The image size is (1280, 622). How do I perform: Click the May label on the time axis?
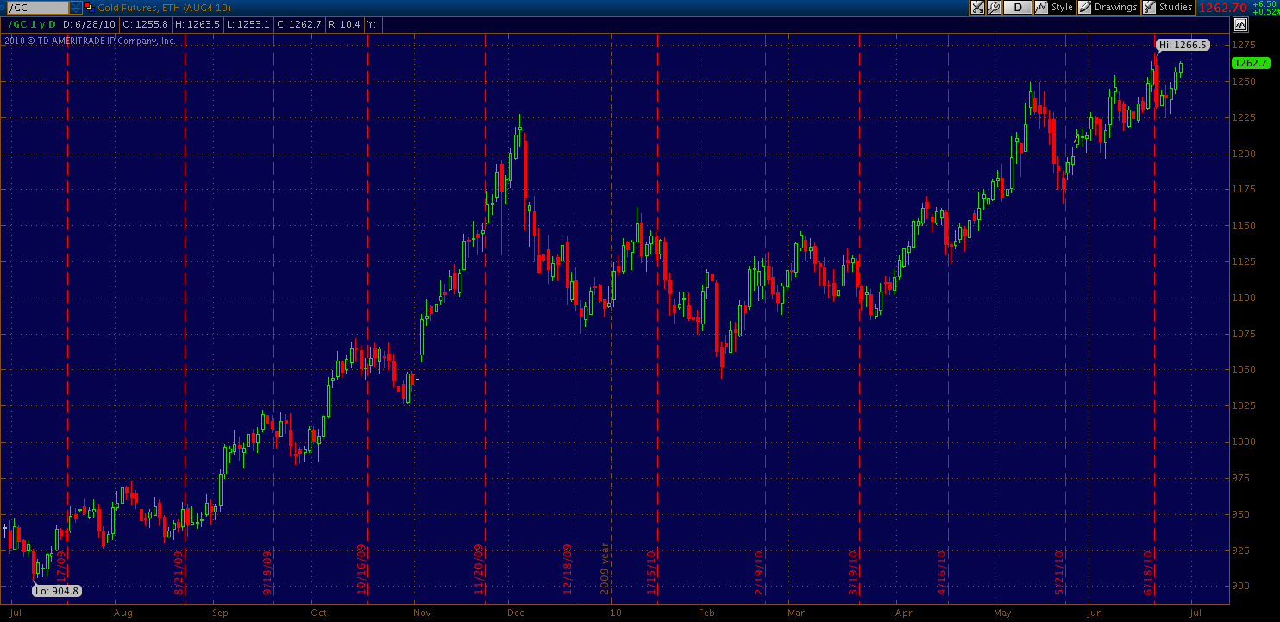(x=1001, y=613)
